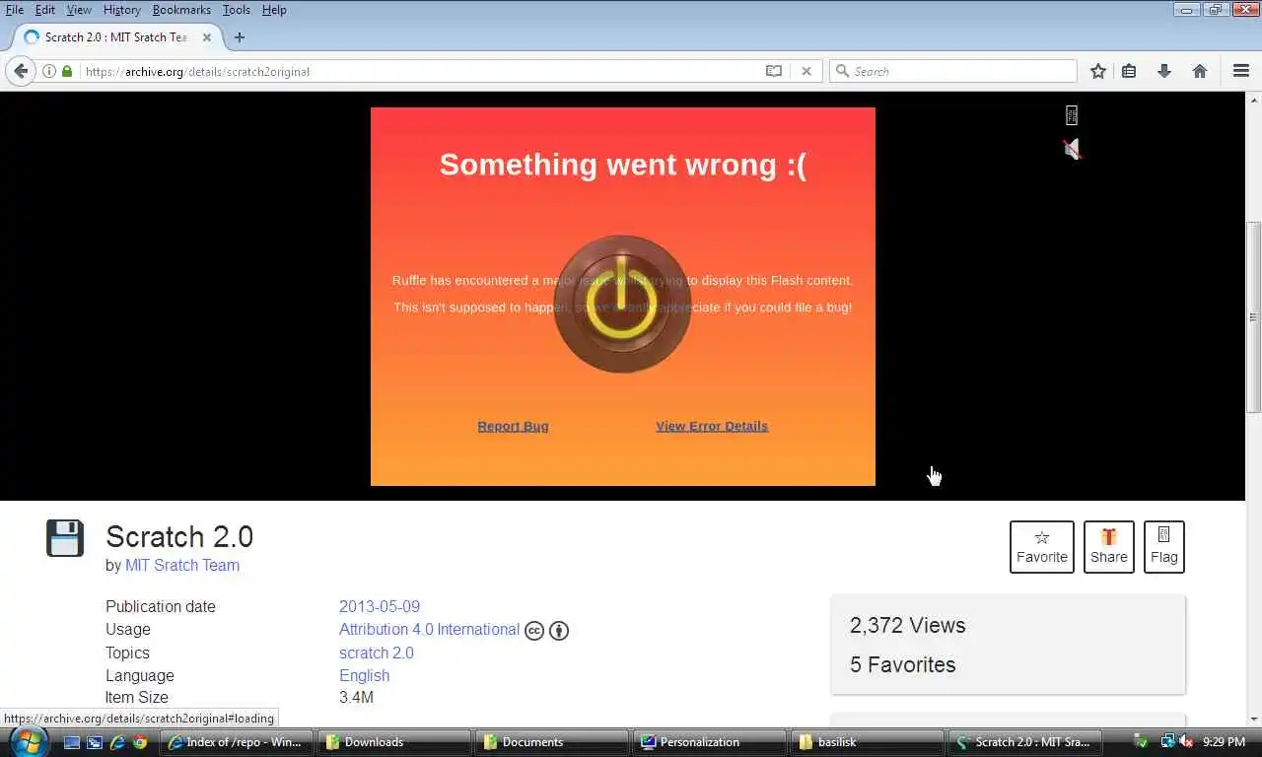Image resolution: width=1262 pixels, height=757 pixels.
Task: Open the Help menu
Action: coord(274,10)
